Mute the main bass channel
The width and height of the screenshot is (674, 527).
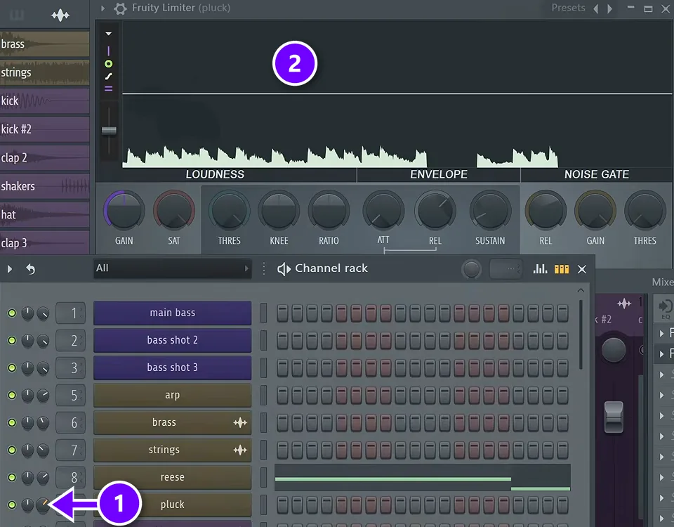pos(12,313)
